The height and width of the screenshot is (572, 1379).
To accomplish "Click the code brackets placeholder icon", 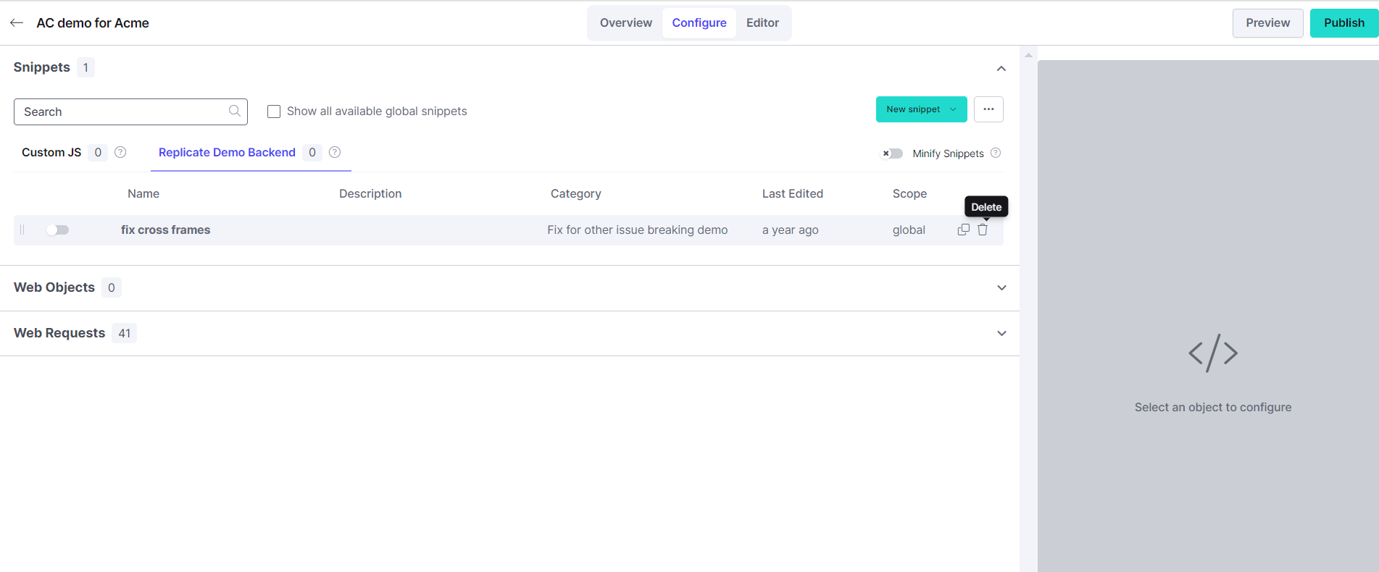I will tap(1213, 353).
